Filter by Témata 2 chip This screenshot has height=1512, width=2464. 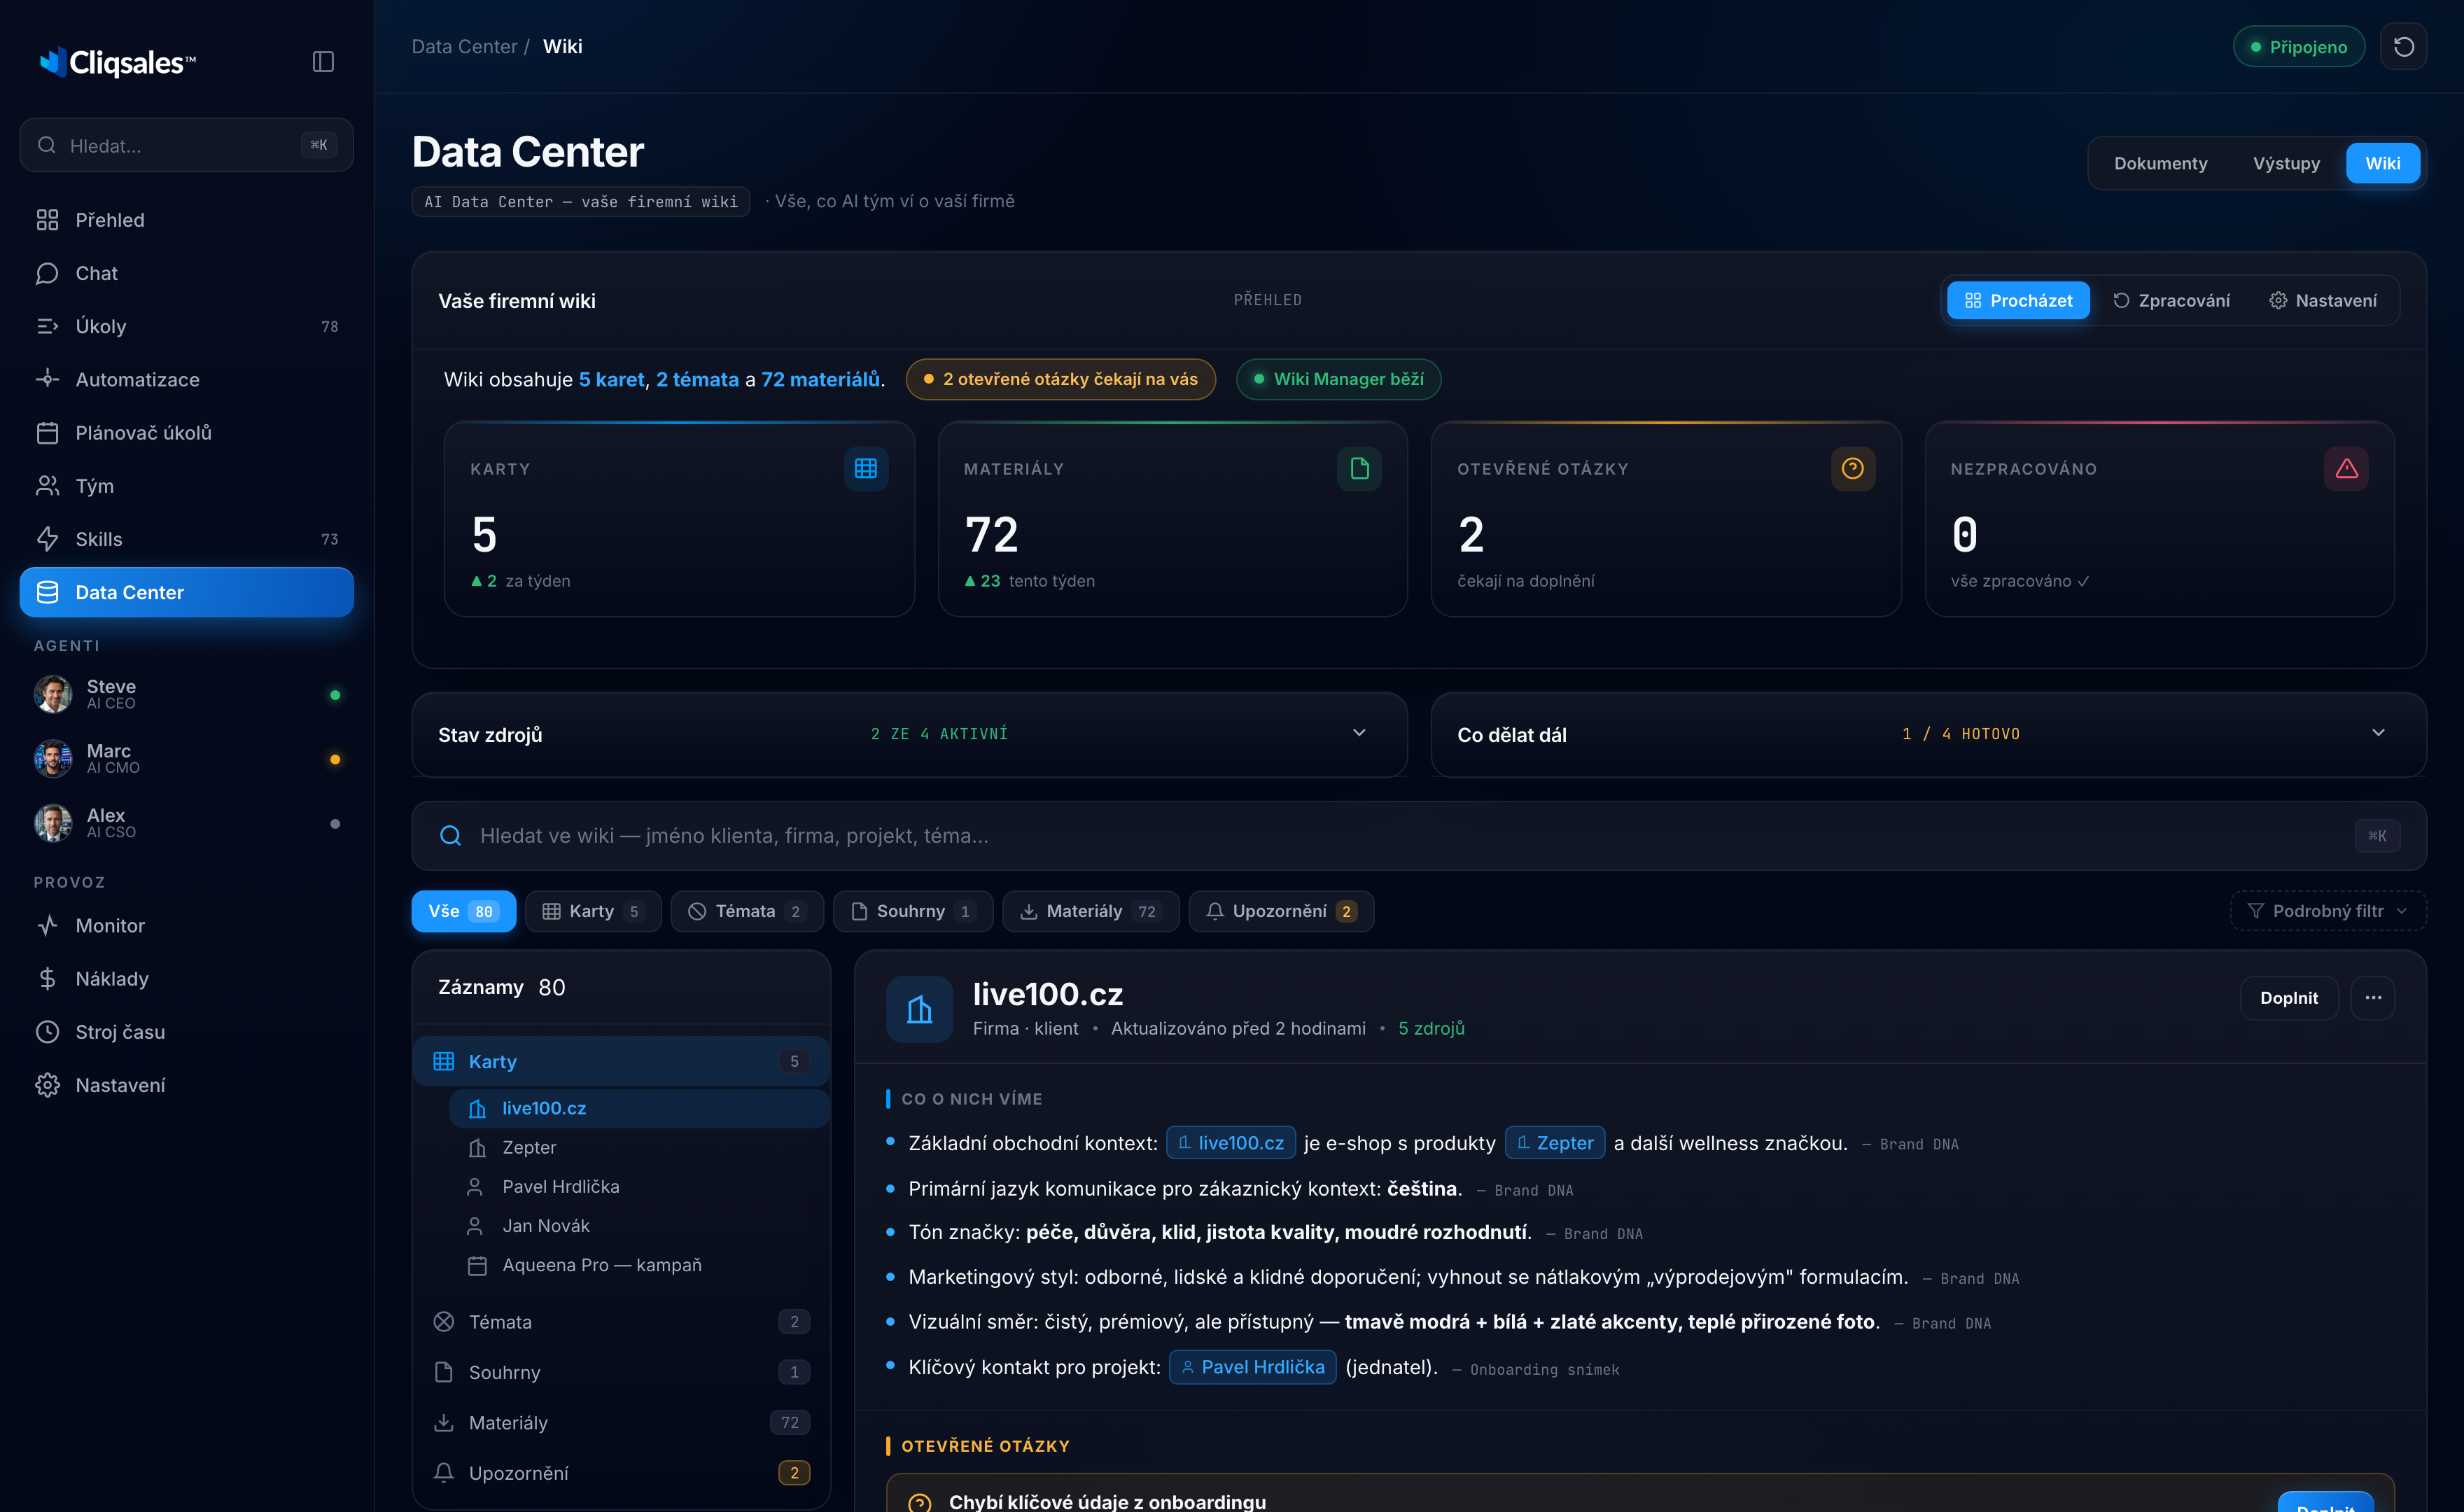tap(747, 911)
